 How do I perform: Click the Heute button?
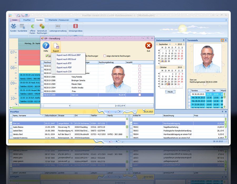coord(170,92)
